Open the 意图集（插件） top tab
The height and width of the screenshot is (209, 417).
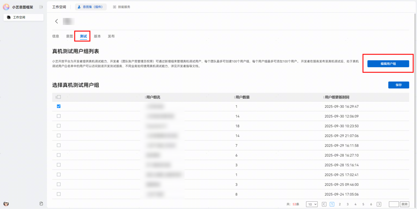click(91, 7)
